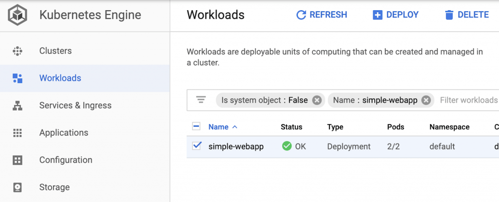Image resolution: width=499 pixels, height=202 pixels.
Task: Click the Applications grid icon
Action: coord(17,133)
